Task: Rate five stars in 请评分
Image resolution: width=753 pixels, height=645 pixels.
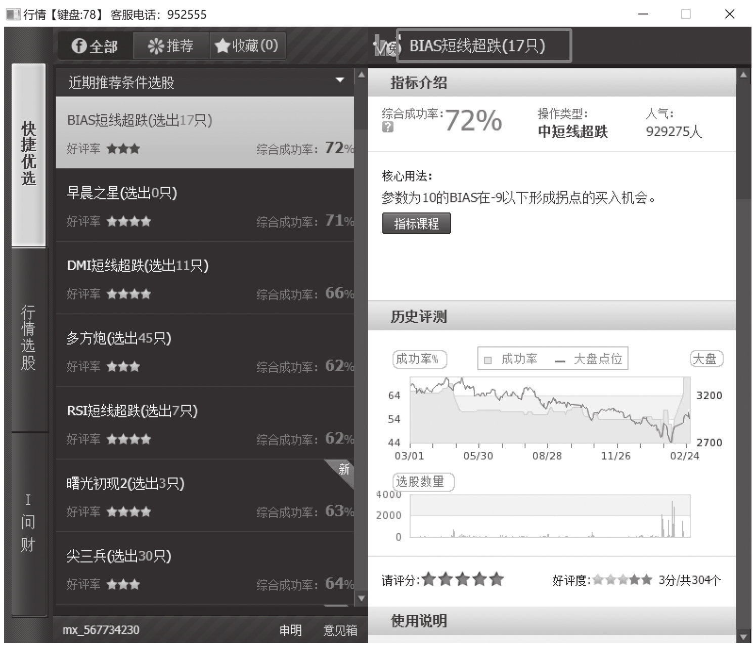Action: click(497, 579)
